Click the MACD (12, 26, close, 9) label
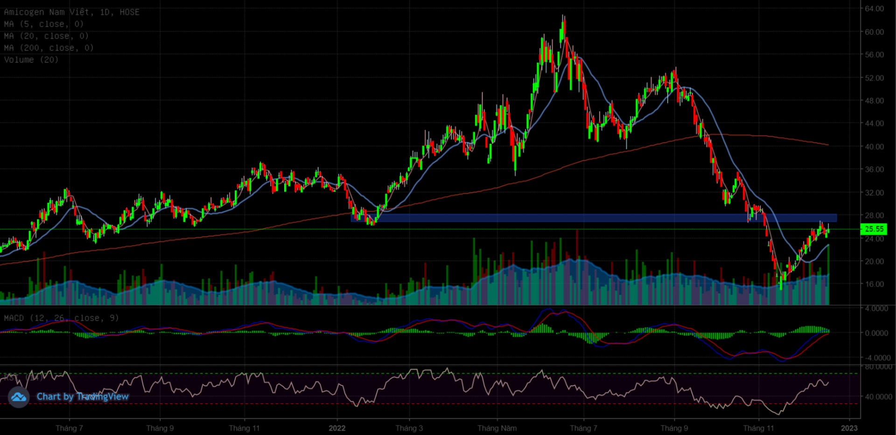The image size is (896, 435). [61, 318]
